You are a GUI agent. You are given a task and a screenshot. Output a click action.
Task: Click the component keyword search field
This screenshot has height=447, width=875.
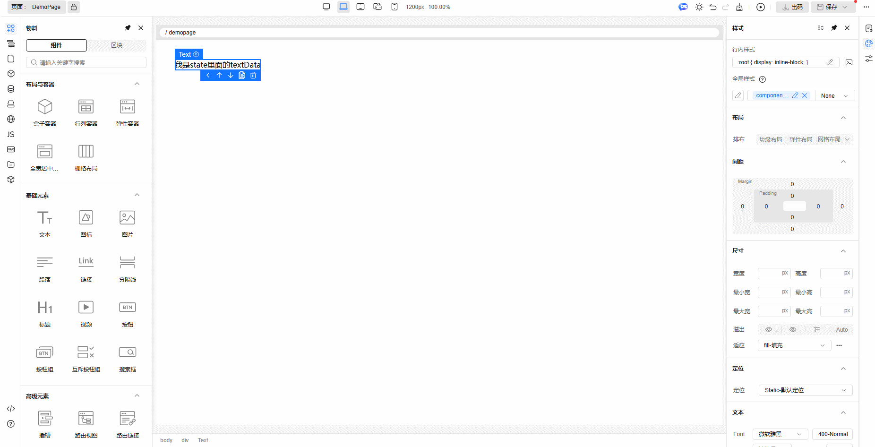coord(86,62)
